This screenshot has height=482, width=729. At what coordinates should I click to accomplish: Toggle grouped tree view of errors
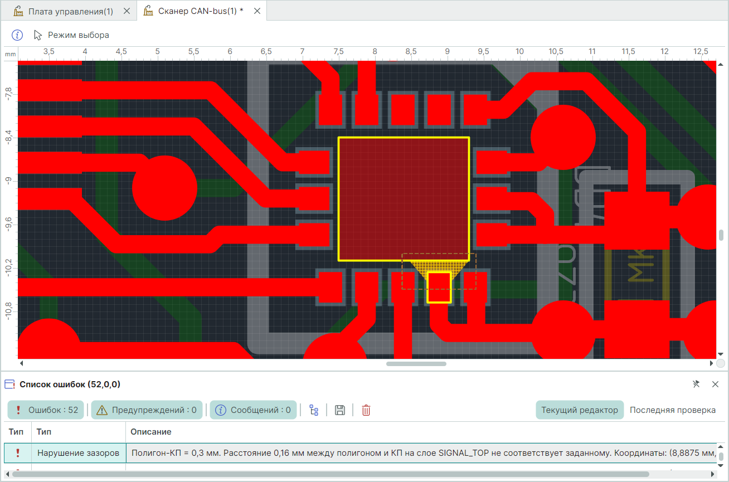pyautogui.click(x=314, y=411)
